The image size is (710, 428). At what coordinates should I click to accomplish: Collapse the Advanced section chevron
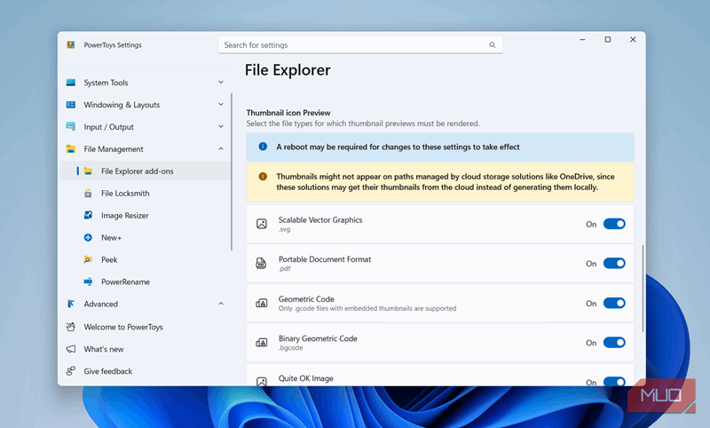(221, 304)
